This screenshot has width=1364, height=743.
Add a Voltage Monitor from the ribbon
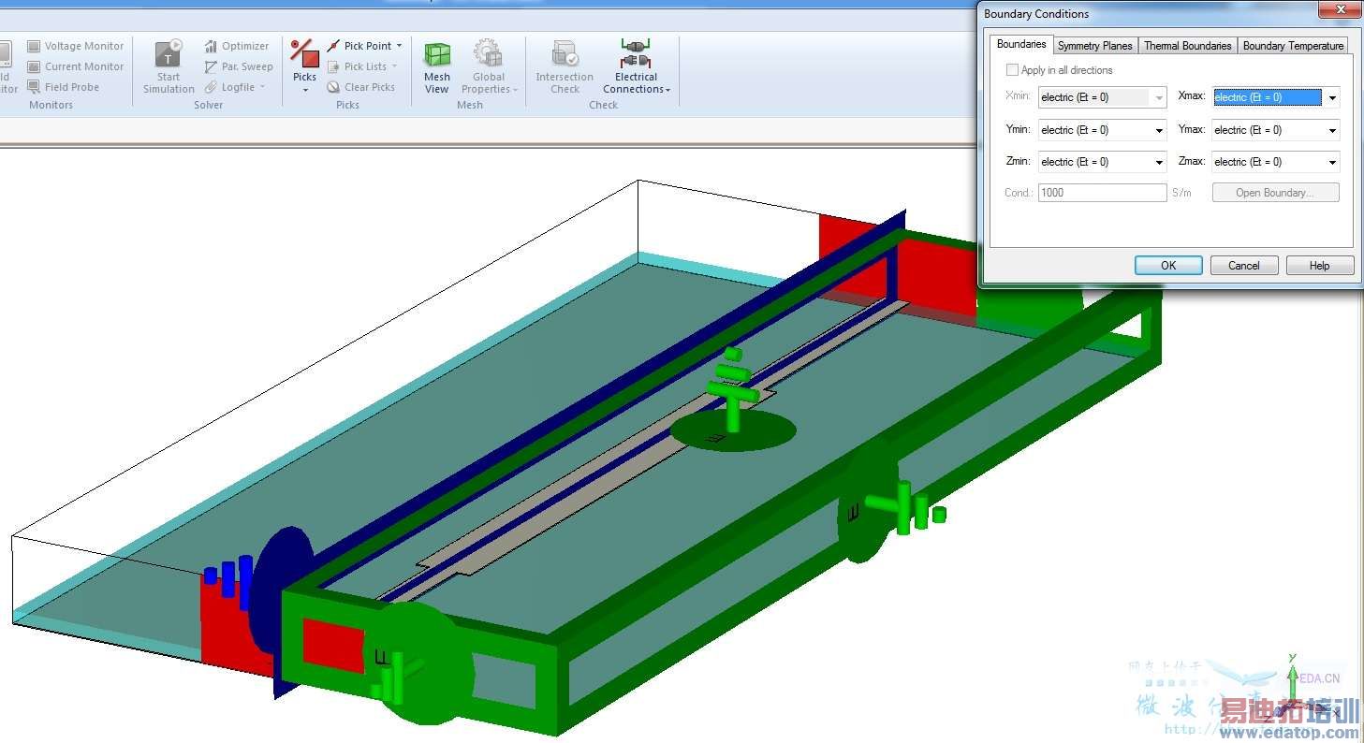(75, 46)
